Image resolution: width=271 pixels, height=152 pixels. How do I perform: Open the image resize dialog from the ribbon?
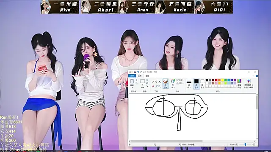(147, 83)
